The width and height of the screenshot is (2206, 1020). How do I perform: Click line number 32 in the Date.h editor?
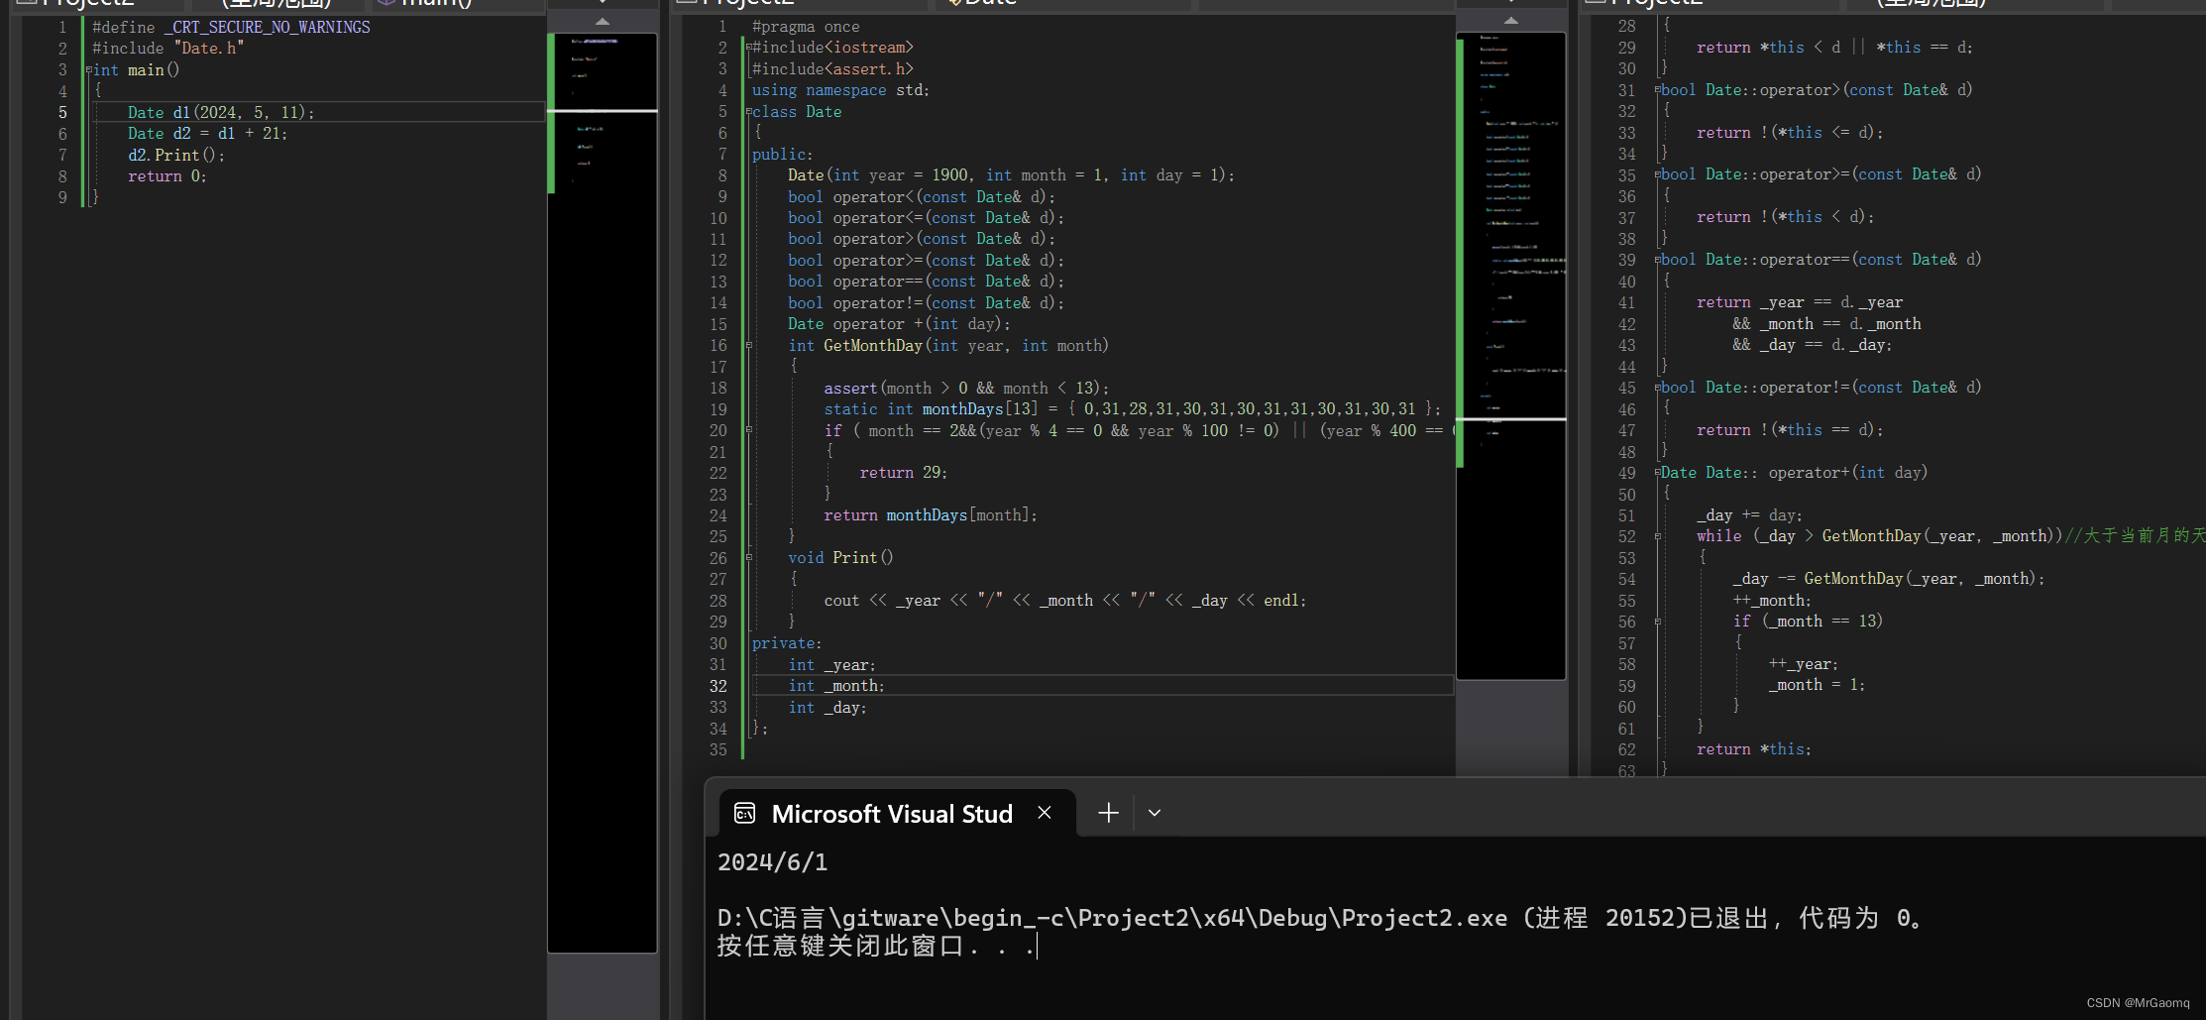[718, 686]
